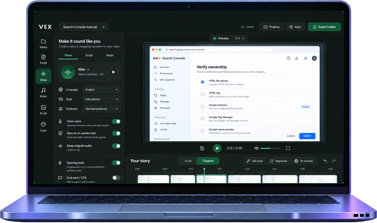377x223 pixels.
Task: Open the Music panel in sidebar
Action: [x=43, y=93]
